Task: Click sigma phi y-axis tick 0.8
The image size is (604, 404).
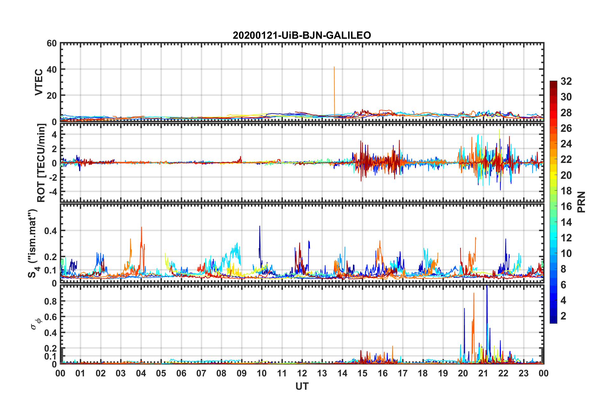Action: 51,301
